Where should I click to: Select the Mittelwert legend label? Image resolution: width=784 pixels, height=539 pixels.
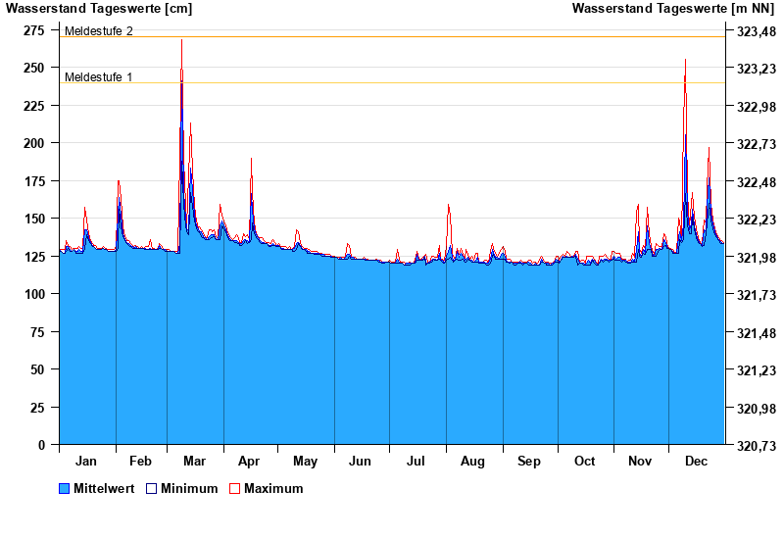point(103,488)
